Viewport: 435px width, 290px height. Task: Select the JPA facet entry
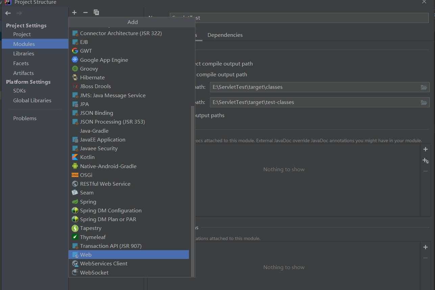click(129, 104)
